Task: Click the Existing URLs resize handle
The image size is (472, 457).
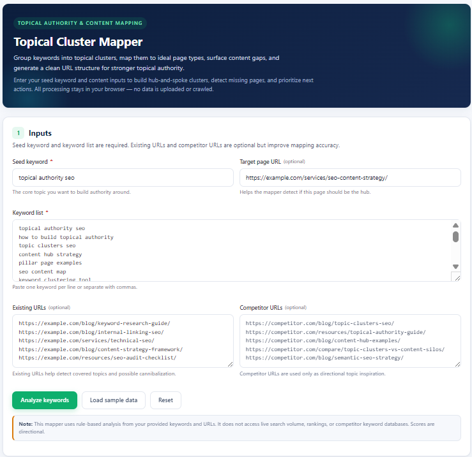Action: click(231, 364)
